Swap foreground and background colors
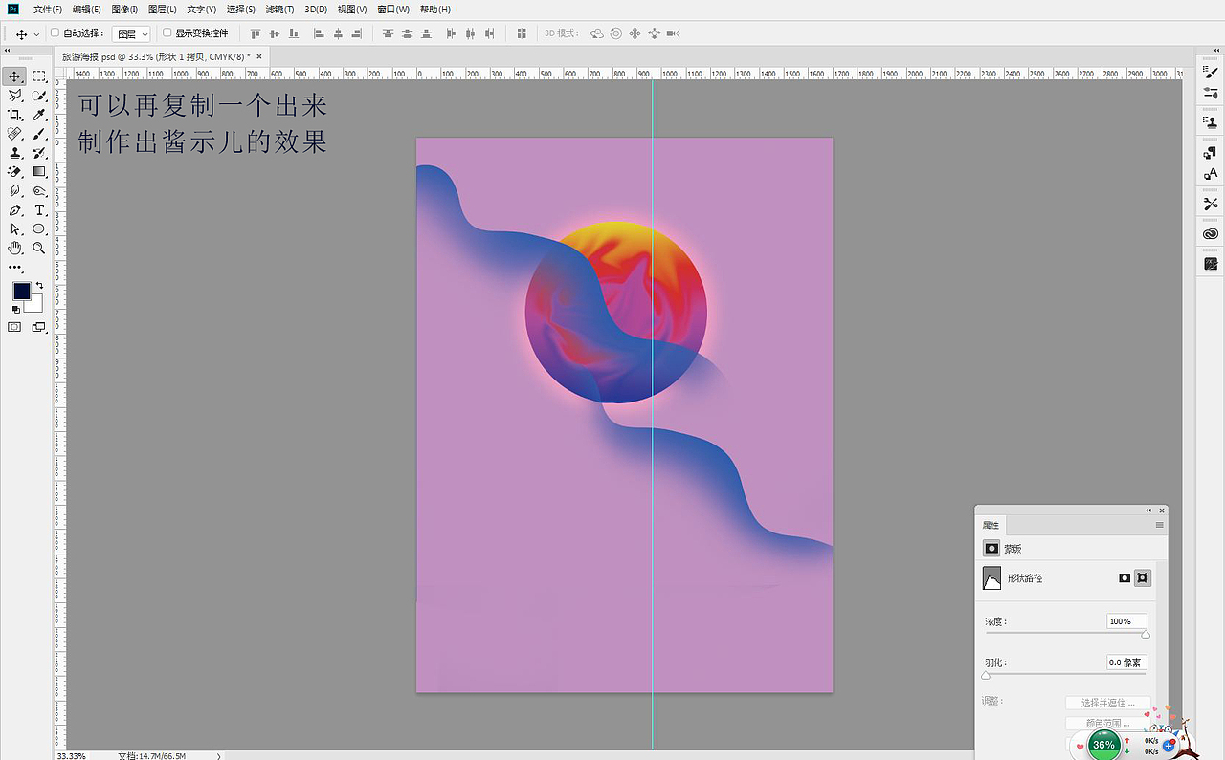 (x=39, y=285)
